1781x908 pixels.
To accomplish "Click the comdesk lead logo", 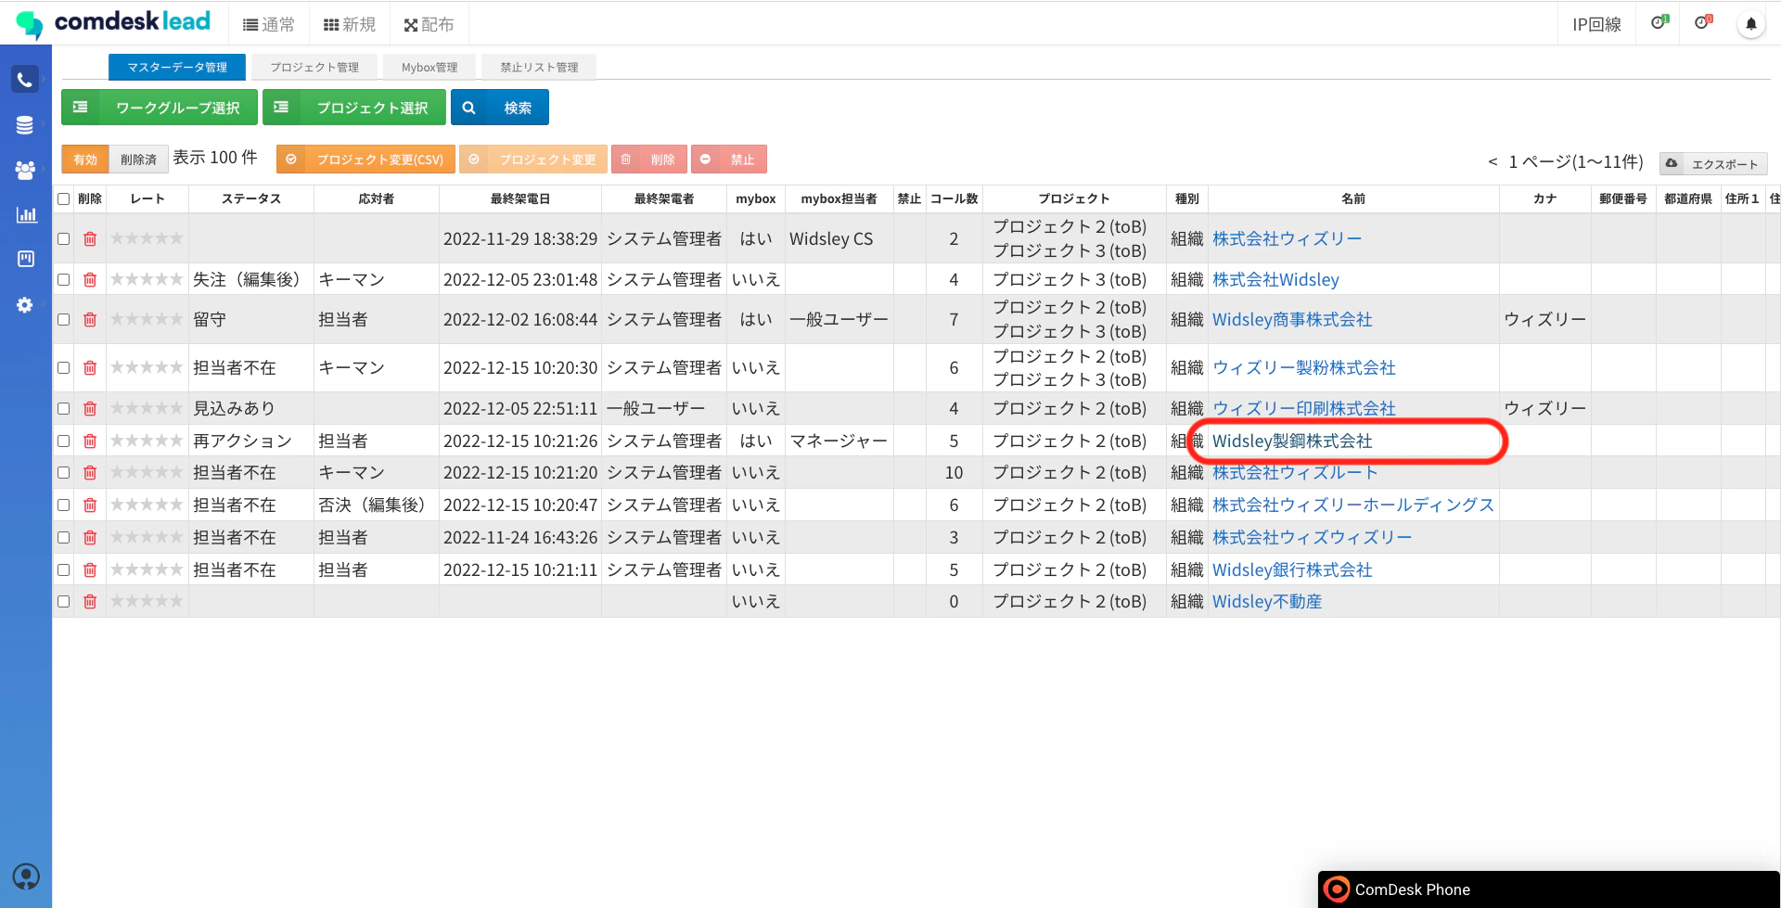I will click(x=113, y=23).
